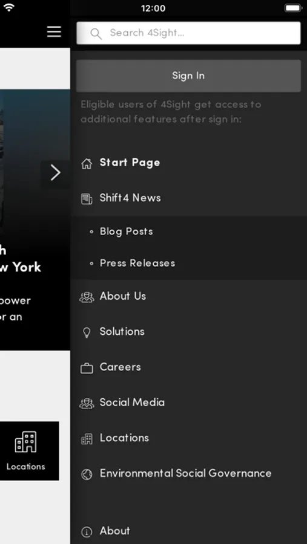Focus the Search 4Sight field
Screen dimensions: 307x544
(x=188, y=33)
